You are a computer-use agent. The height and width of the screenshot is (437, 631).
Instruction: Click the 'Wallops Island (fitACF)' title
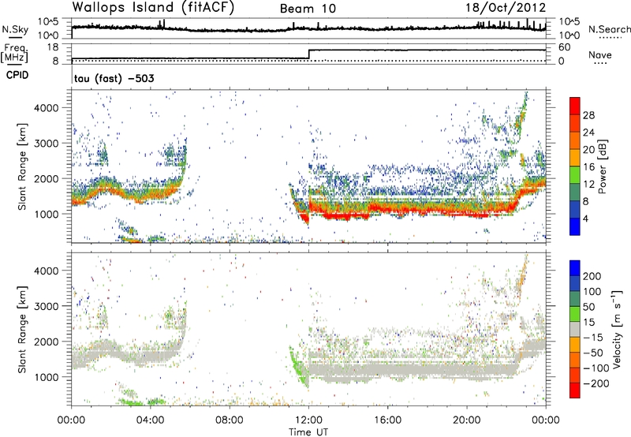pos(153,7)
